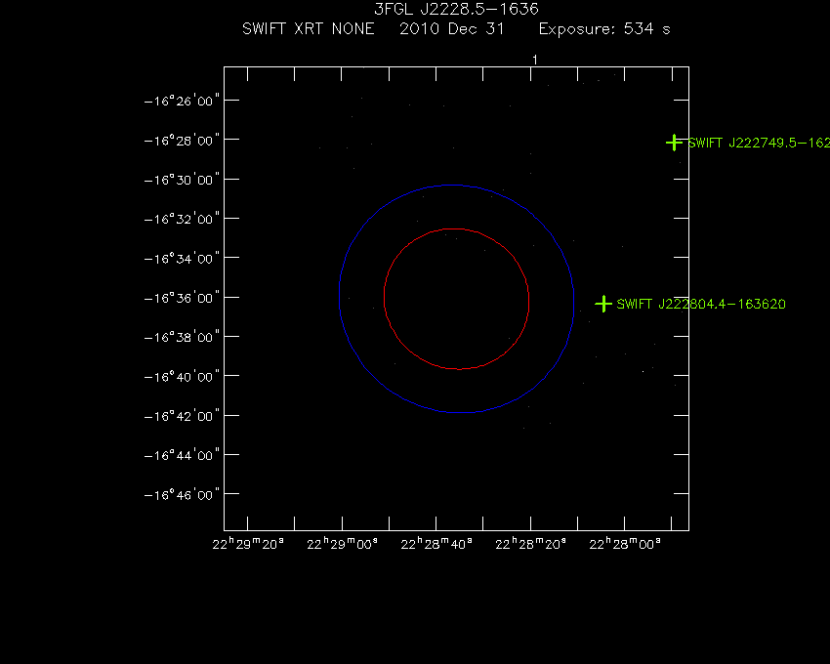Click the -16°26'00" declination label
Screen dimensions: 830x664
(x=182, y=101)
